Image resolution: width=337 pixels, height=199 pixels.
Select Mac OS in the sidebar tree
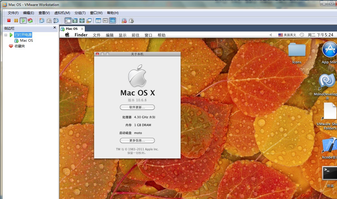[x=26, y=40]
